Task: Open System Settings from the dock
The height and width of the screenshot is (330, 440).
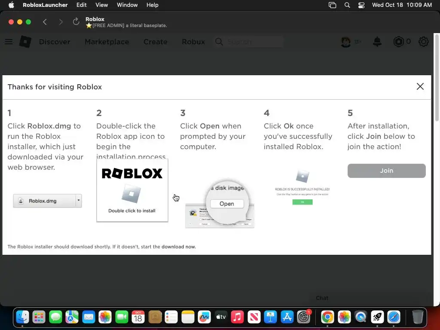Action: point(304,318)
